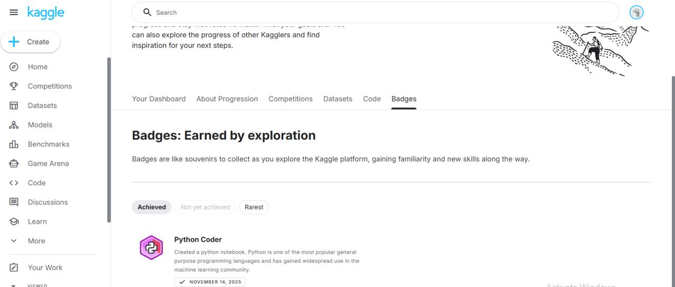675x287 pixels.
Task: Click the Python Coder badge title
Action: [x=198, y=240]
